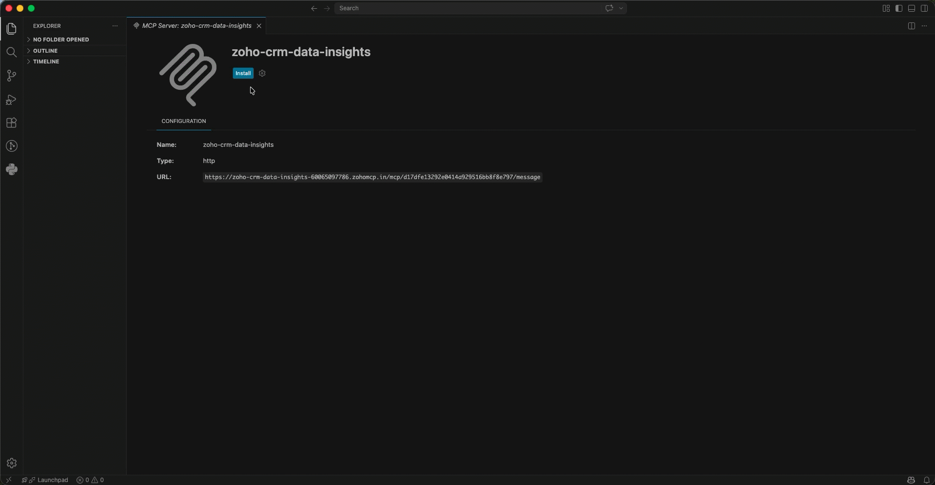
Task: Toggle the primary side bar
Action: (899, 8)
